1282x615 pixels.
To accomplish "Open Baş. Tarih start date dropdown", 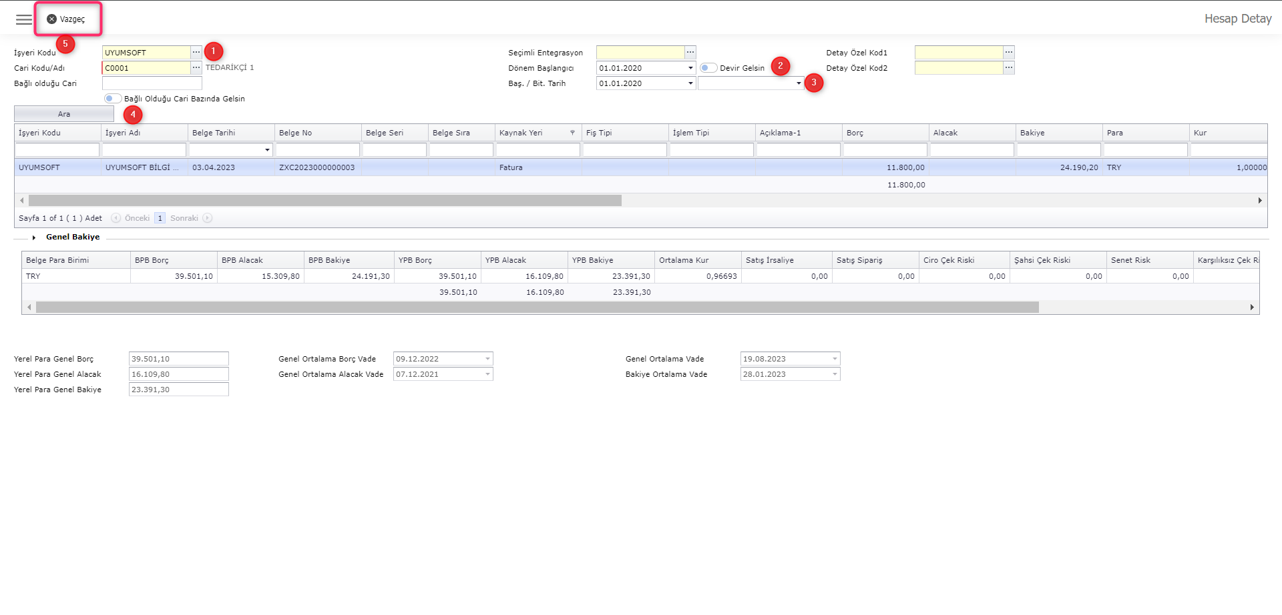I will [690, 83].
